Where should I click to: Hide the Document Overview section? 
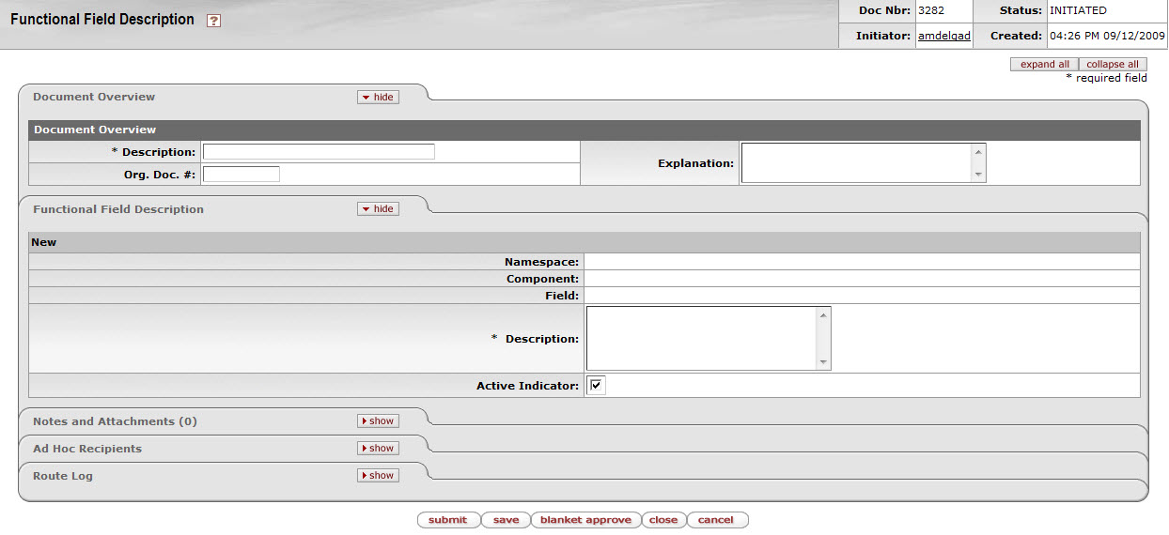pos(378,98)
